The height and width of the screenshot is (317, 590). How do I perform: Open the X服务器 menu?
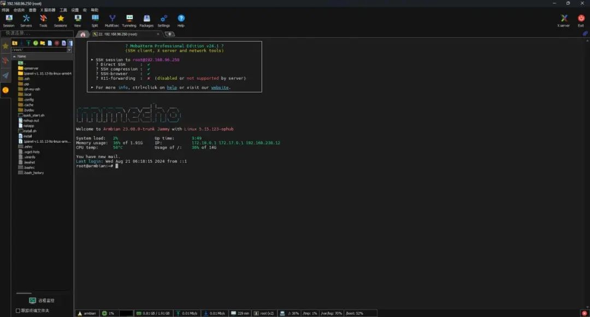pos(48,10)
